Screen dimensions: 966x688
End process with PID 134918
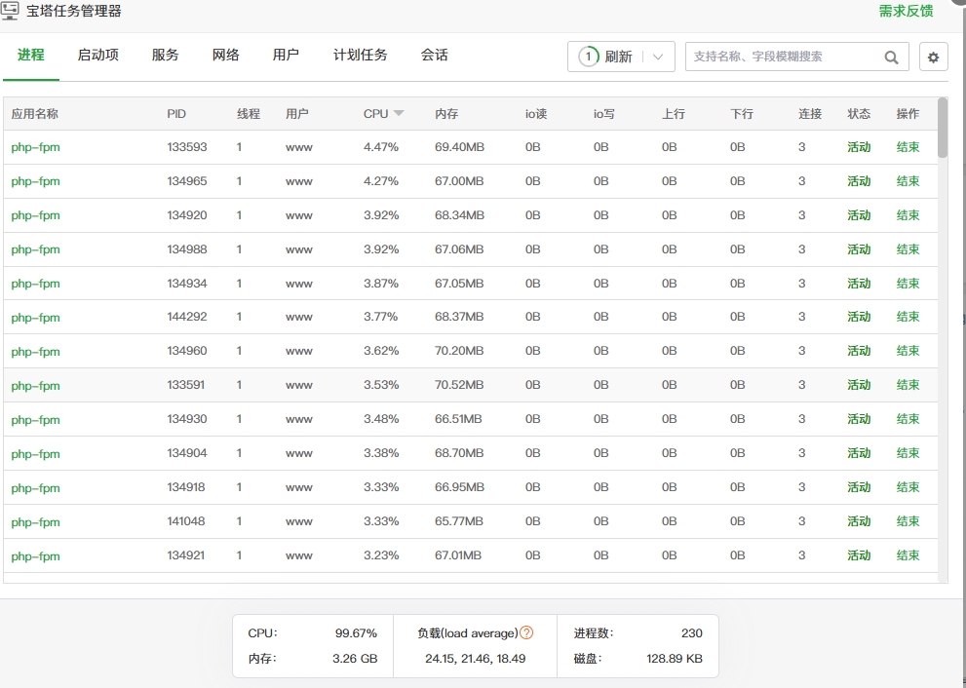908,487
